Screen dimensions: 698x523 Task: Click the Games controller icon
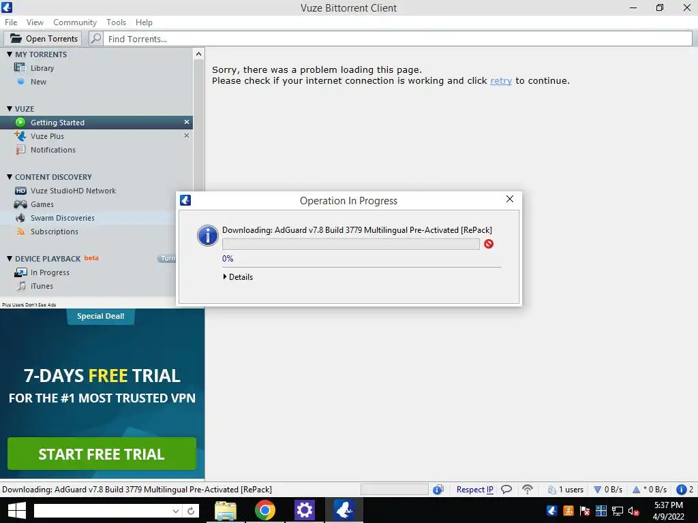[20, 204]
